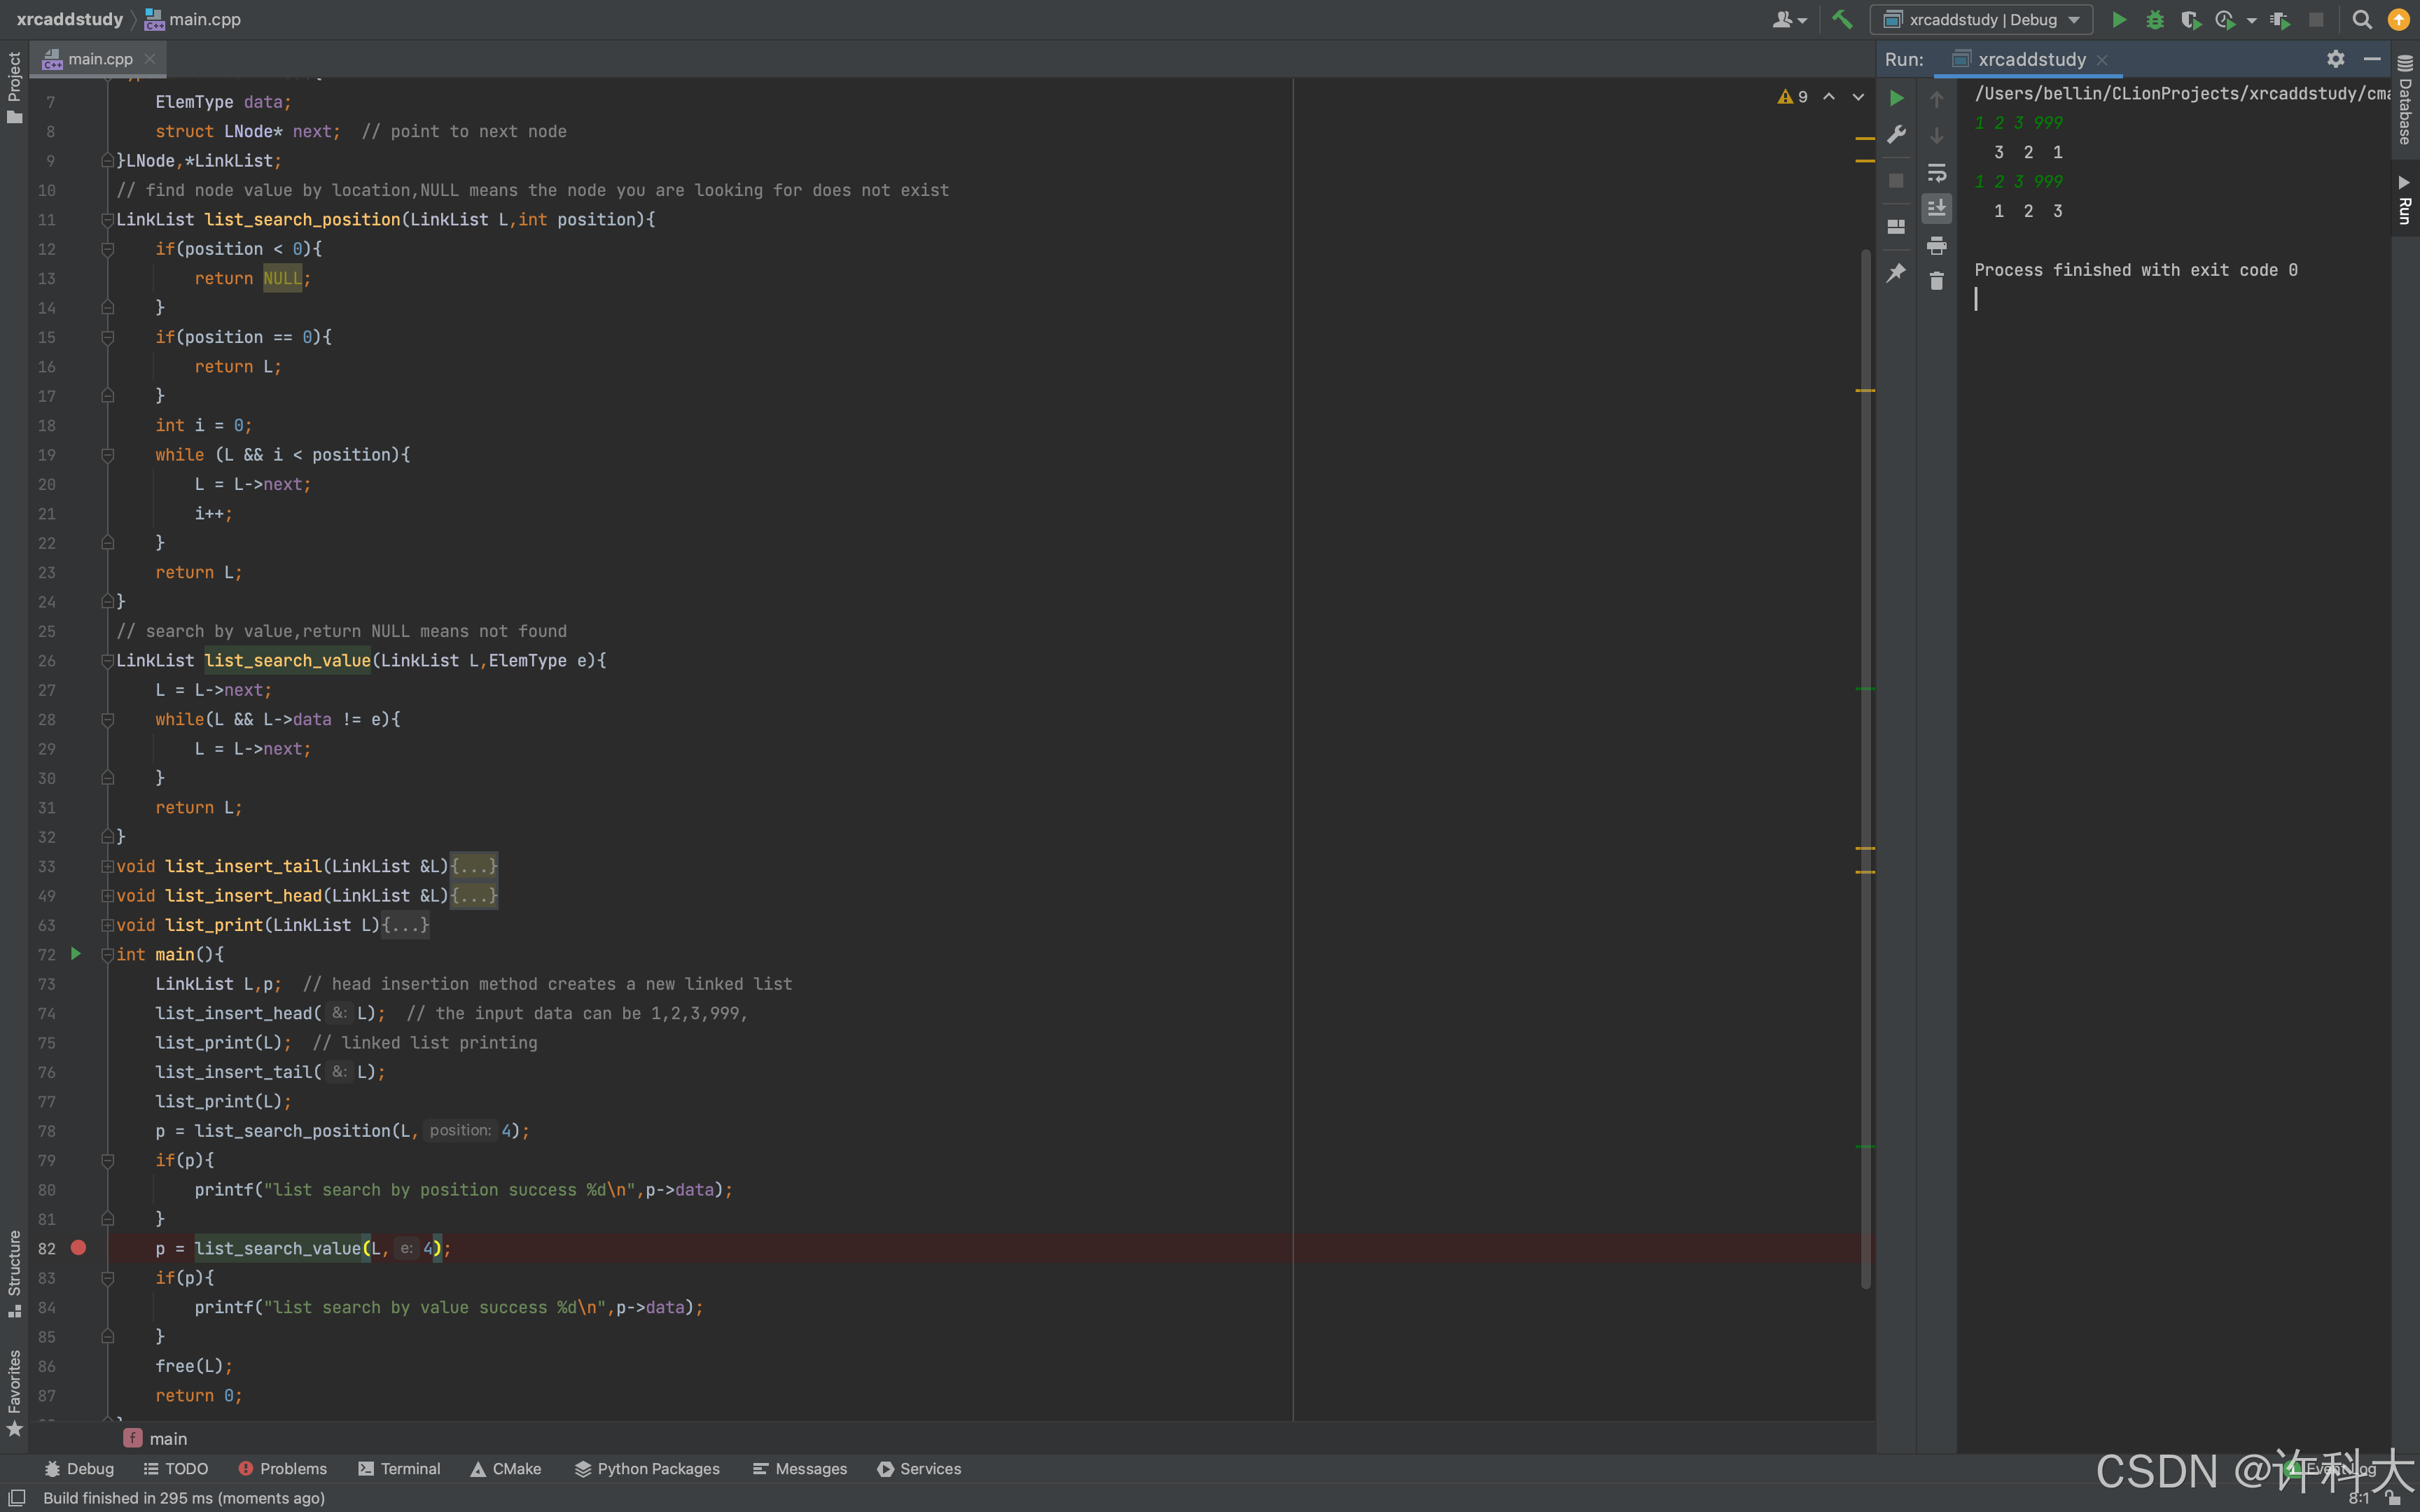Toggle the breakpoint on line 82
The height and width of the screenshot is (1512, 2420).
(x=78, y=1247)
